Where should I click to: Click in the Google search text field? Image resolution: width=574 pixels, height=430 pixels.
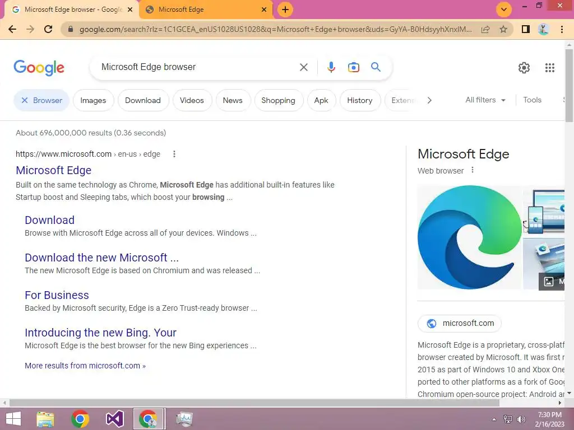point(198,67)
